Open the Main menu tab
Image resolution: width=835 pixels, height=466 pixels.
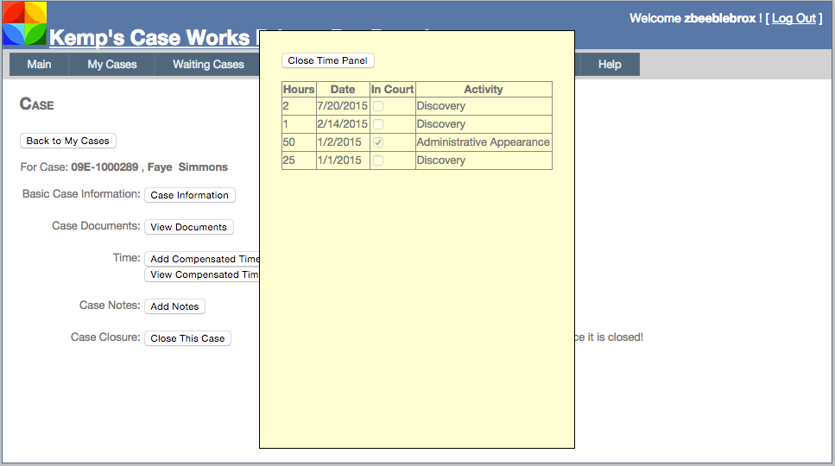pyautogui.click(x=39, y=65)
